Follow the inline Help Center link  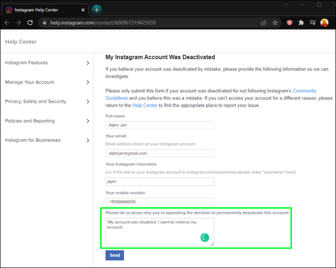tap(145, 106)
